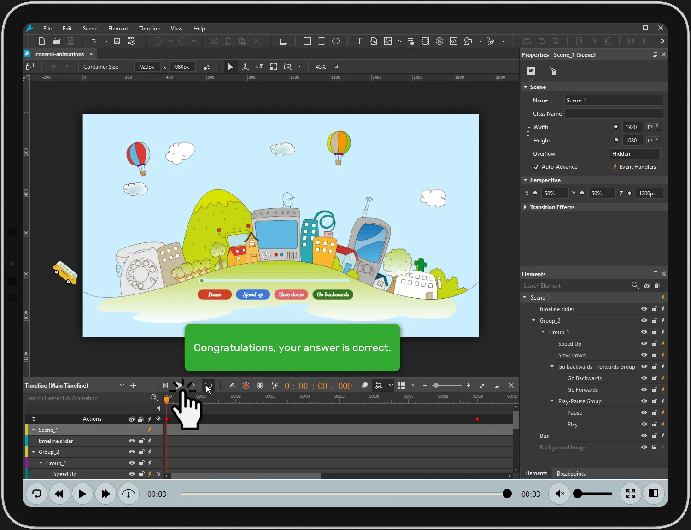Click the Go backwards button on canvas
691x530 pixels.
coord(333,294)
